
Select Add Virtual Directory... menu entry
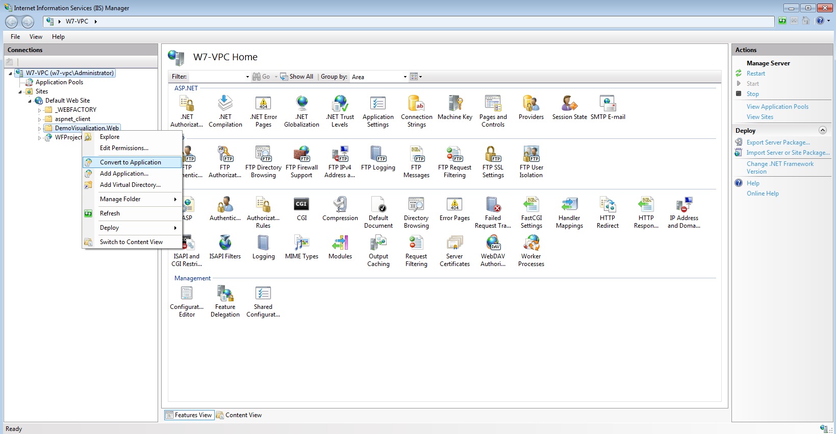pyautogui.click(x=132, y=185)
